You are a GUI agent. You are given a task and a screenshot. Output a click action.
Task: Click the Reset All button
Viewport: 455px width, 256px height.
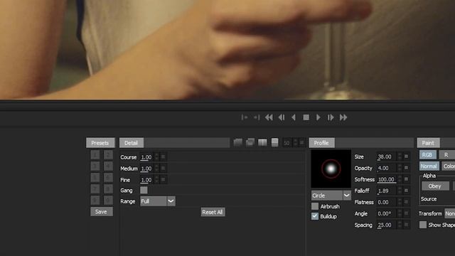pyautogui.click(x=213, y=212)
